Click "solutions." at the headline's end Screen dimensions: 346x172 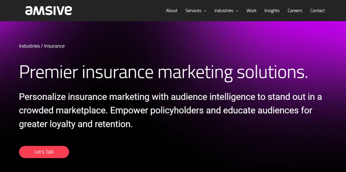tap(272, 72)
